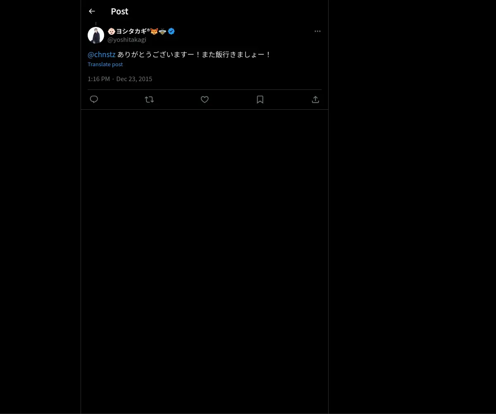Reply to this post via speech bubble icon
Image resolution: width=496 pixels, height=414 pixels.
tap(94, 99)
